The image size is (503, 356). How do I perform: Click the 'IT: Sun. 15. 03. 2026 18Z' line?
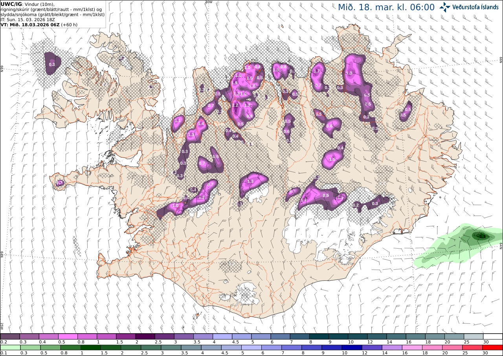click(x=27, y=19)
